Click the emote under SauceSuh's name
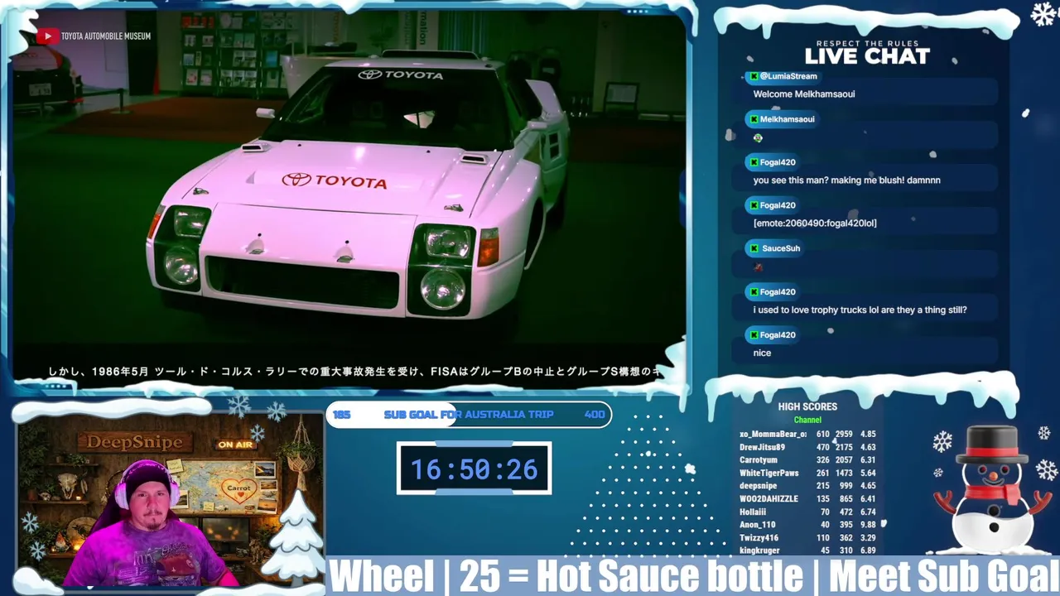 758,267
